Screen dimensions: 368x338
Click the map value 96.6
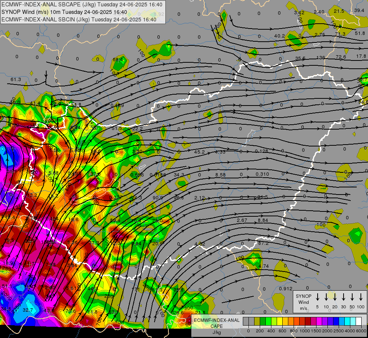pos(179,198)
